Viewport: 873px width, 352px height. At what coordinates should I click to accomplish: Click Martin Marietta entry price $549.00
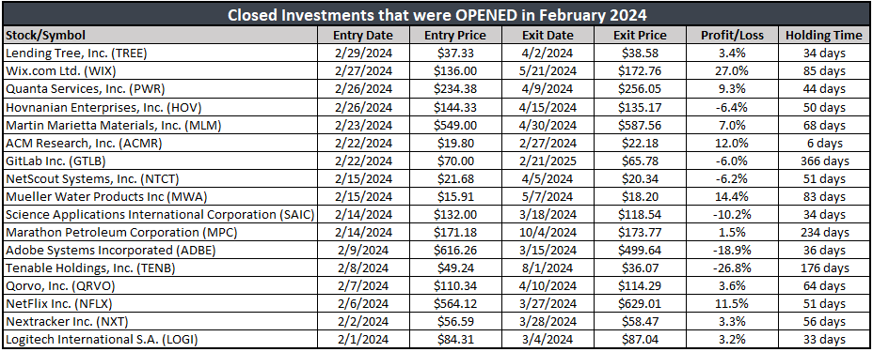tap(455, 125)
